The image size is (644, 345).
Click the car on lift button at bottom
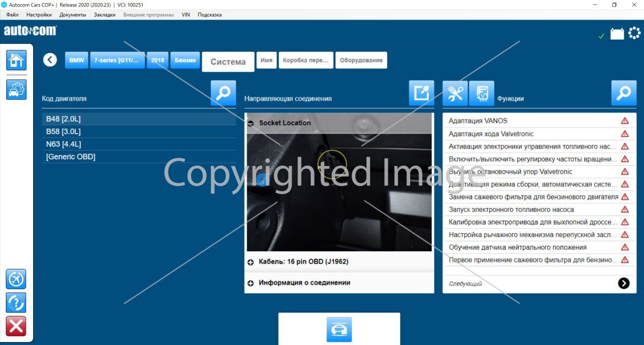[339, 329]
